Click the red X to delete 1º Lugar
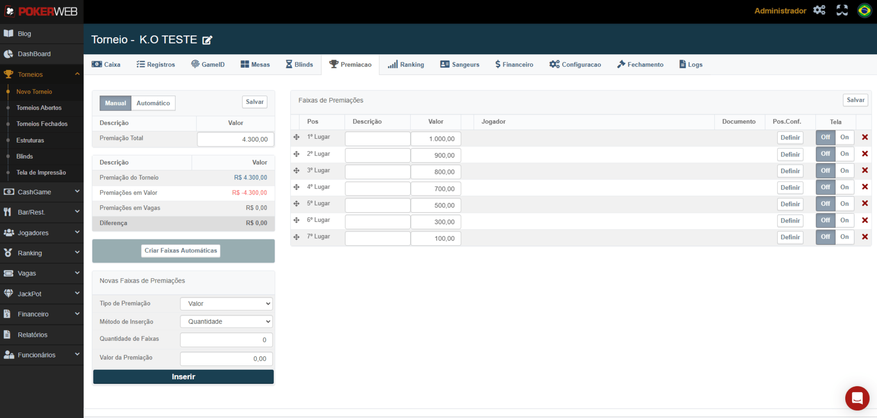Image resolution: width=877 pixels, height=418 pixels. 865,137
